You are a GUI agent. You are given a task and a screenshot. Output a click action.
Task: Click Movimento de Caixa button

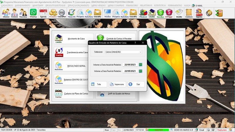pyautogui.click(x=74, y=39)
